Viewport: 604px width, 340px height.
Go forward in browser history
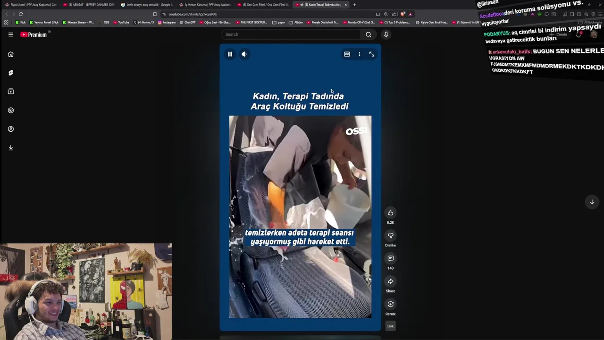[x=13, y=14]
